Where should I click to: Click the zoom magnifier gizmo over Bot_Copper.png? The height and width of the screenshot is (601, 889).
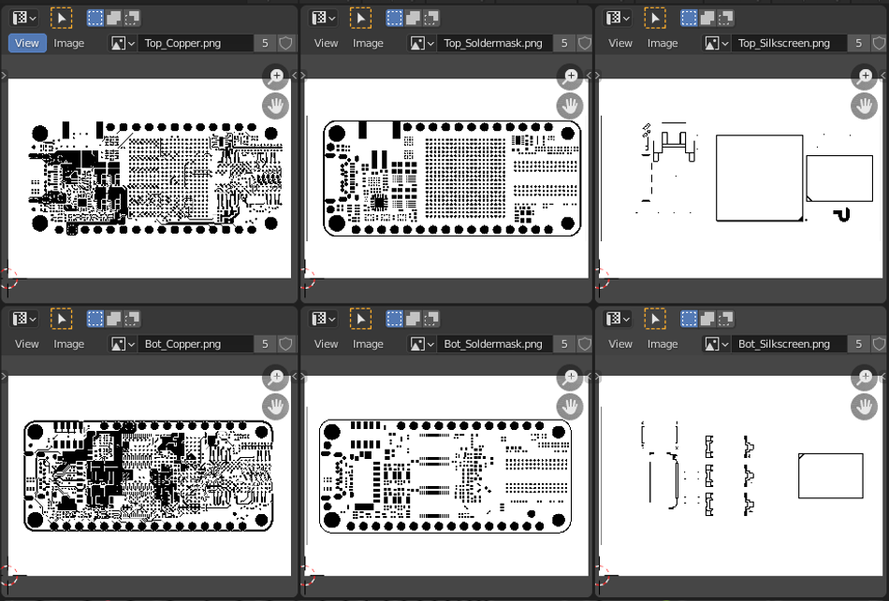pos(275,378)
